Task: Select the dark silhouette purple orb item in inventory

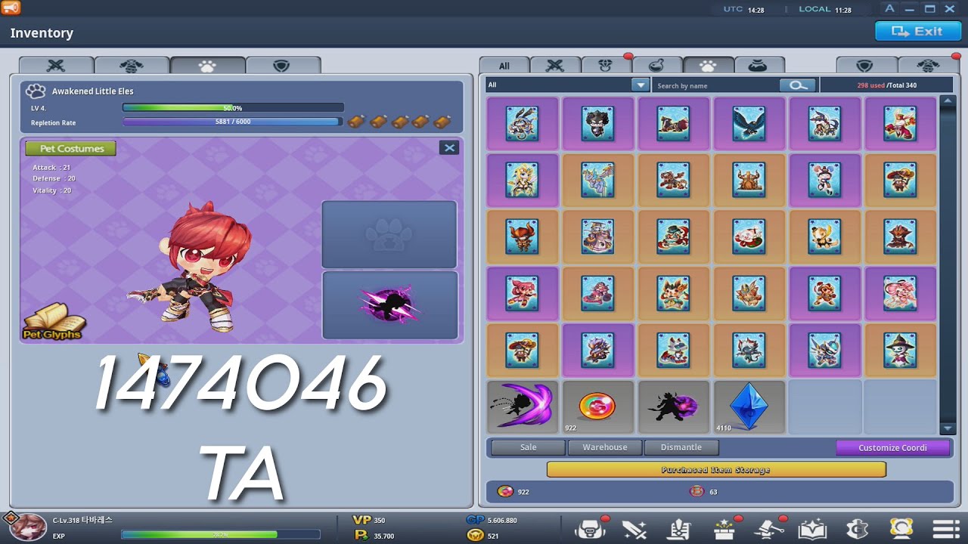Action: pos(674,406)
